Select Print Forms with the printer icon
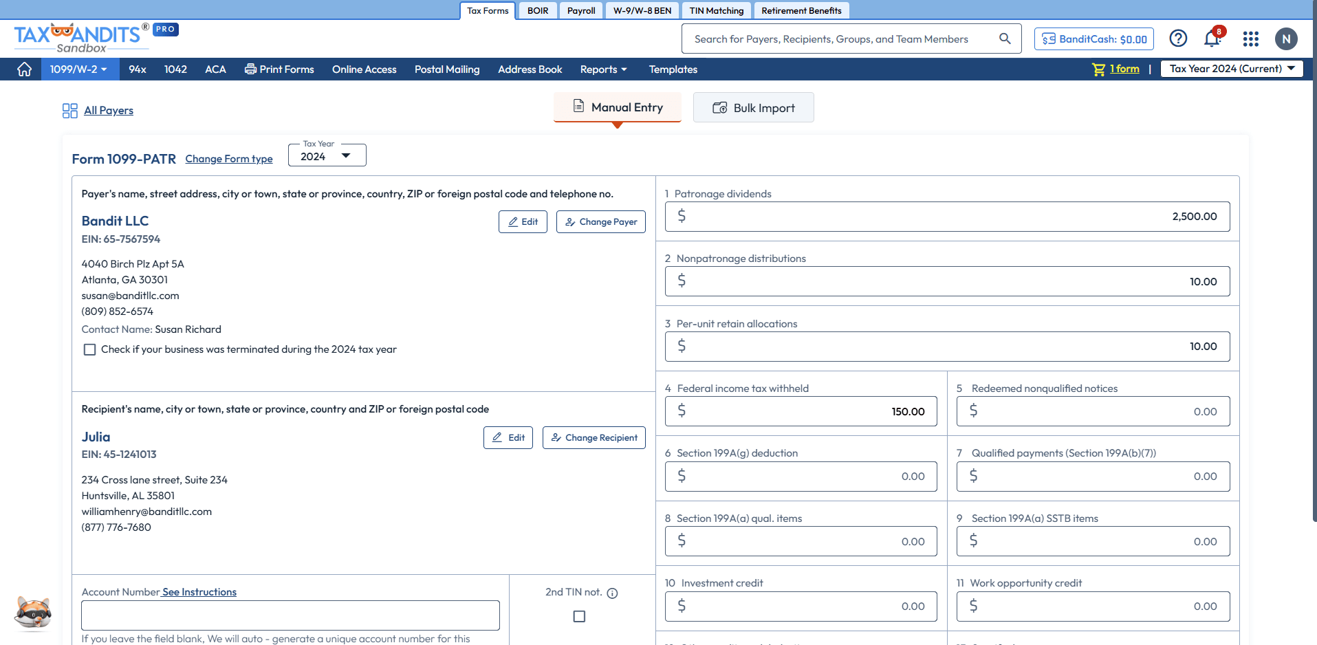This screenshot has width=1317, height=645. coord(279,69)
